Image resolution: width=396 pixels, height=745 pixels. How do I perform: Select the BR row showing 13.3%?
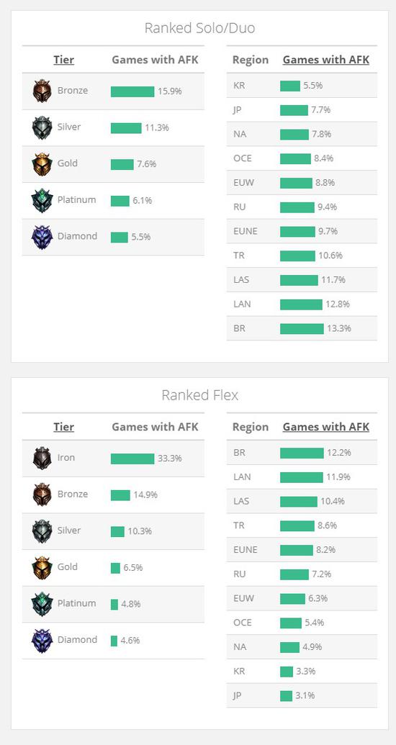(x=302, y=328)
